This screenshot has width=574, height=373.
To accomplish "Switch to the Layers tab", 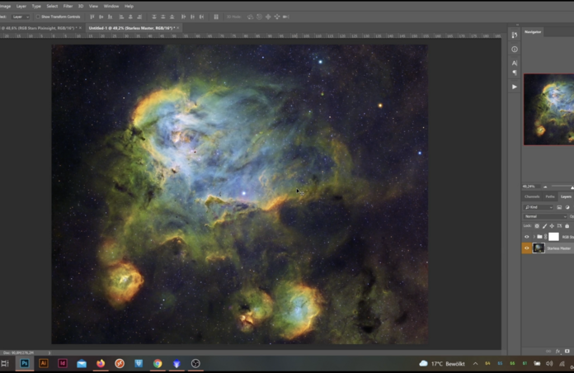I will [x=566, y=196].
